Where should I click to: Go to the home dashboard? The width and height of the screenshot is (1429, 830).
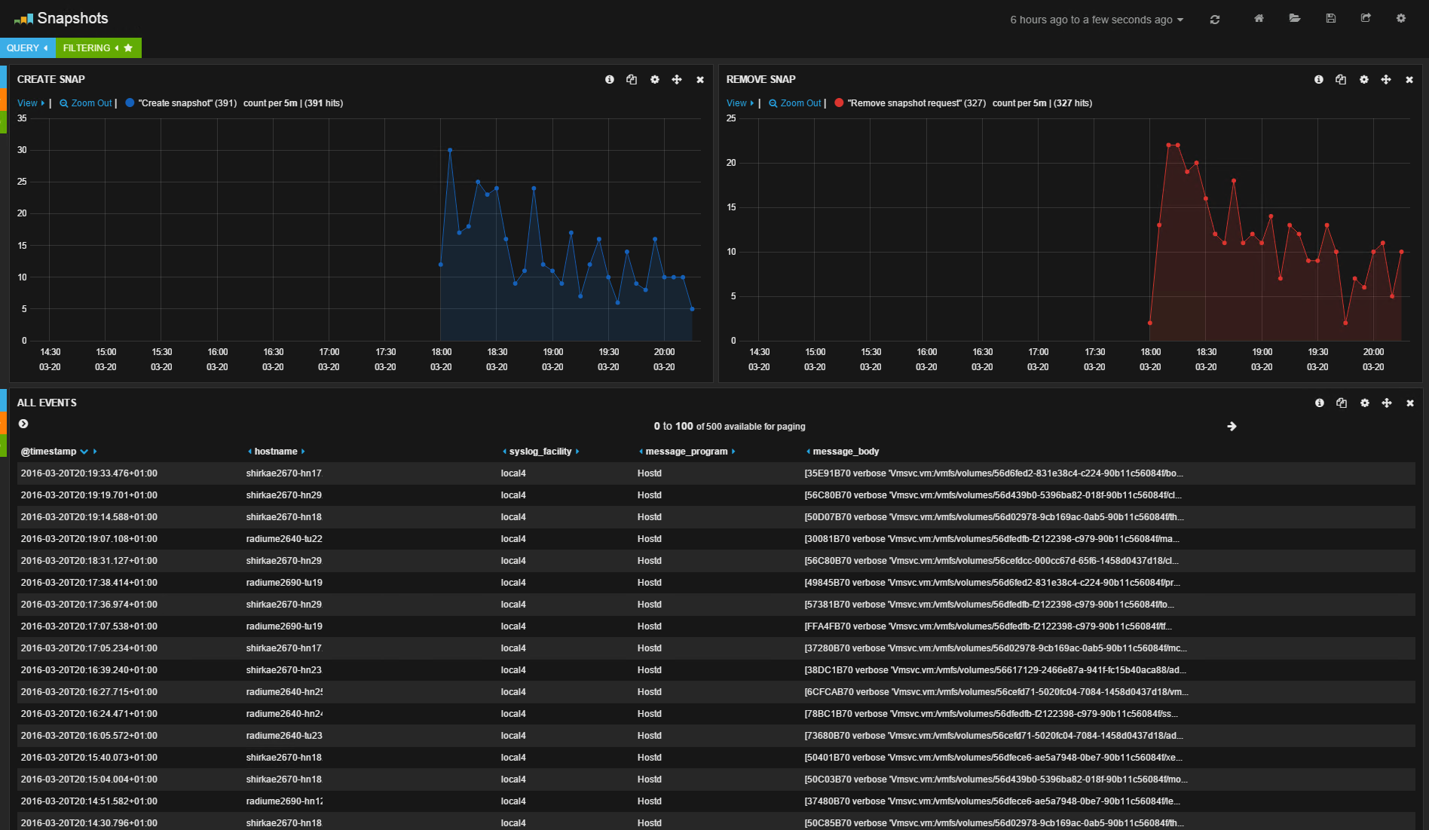(x=1259, y=19)
